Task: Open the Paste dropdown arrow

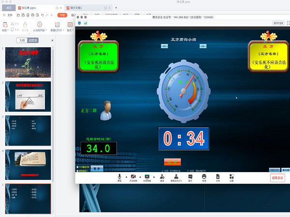Action: (x=8, y=30)
